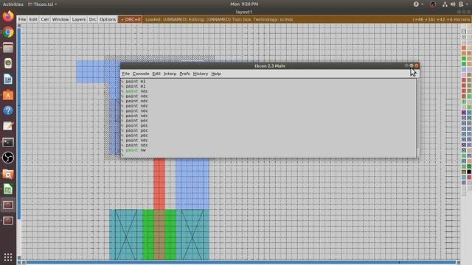Open the Help question-mark dock icon
472x265 pixels.
[8, 110]
